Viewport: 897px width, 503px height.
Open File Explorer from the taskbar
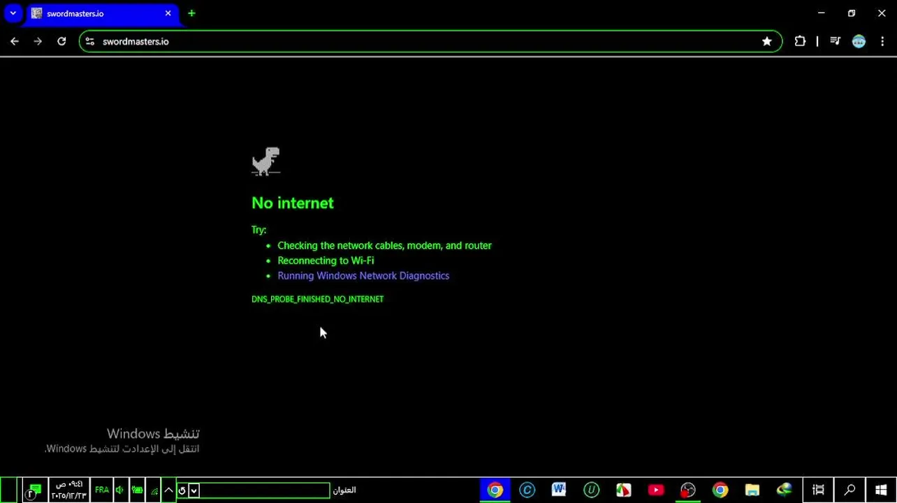click(x=752, y=490)
